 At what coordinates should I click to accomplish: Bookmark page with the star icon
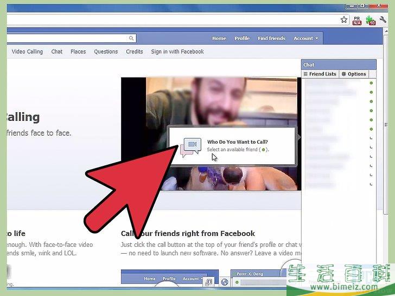click(x=344, y=20)
